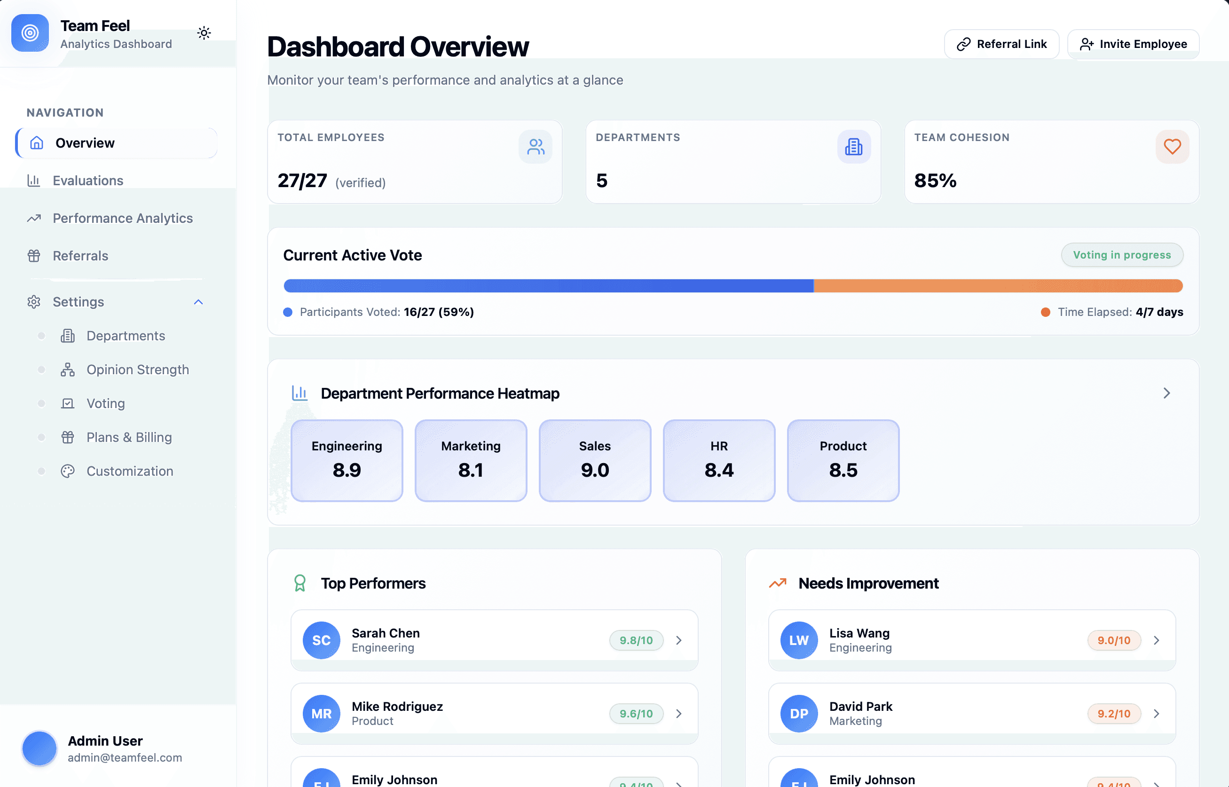Click the Team Cohesion heart icon
The width and height of the screenshot is (1229, 787).
[1172, 147]
